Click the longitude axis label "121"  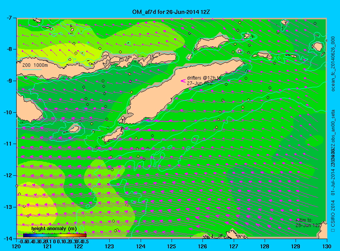pyautogui.click(x=47, y=246)
